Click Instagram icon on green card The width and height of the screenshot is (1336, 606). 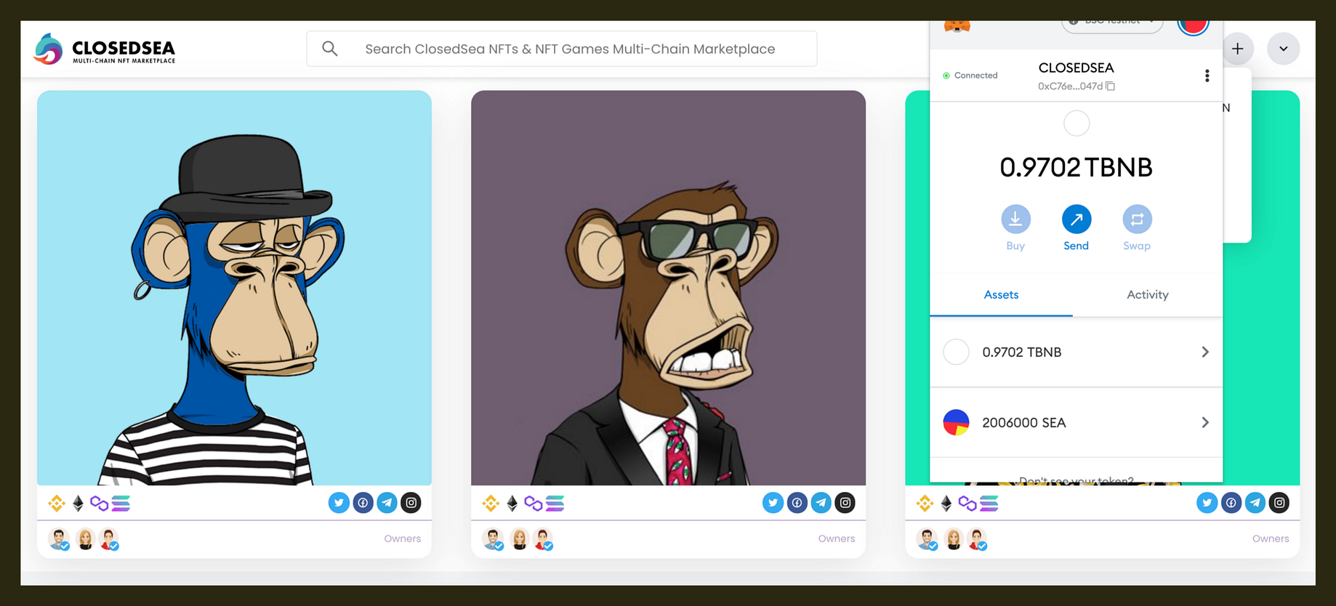click(1279, 503)
